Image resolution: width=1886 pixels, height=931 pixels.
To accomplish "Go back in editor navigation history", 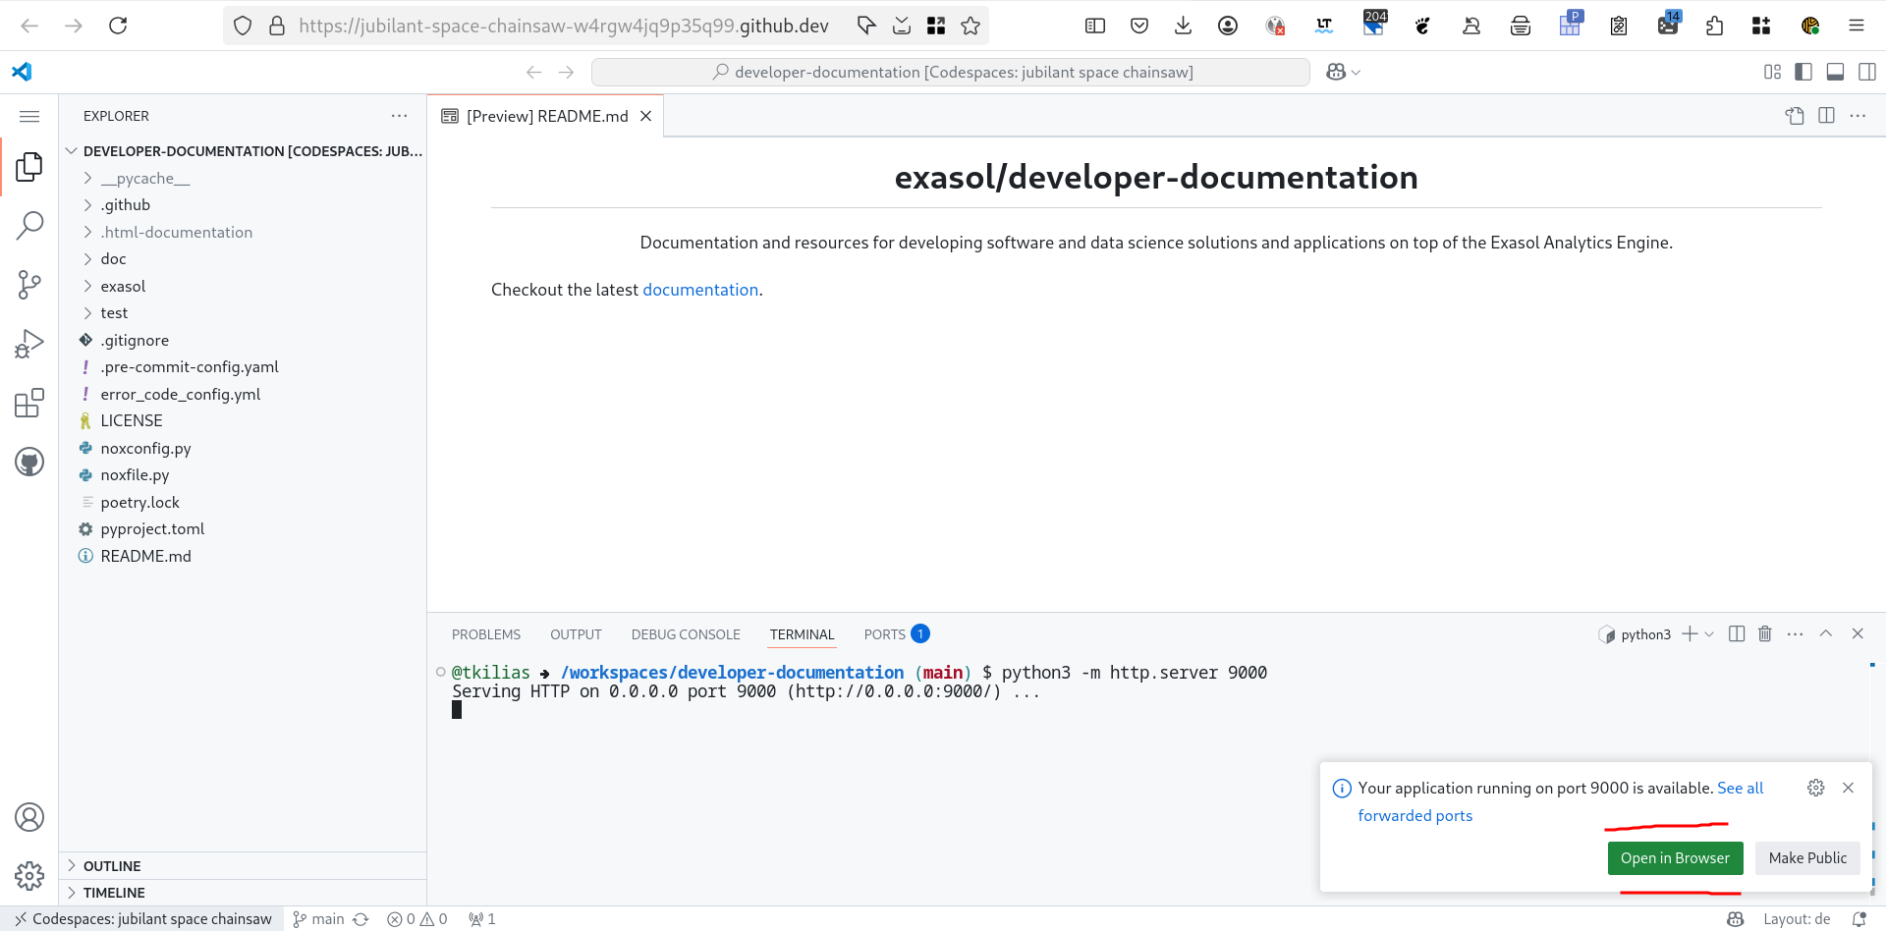I will pyautogui.click(x=534, y=72).
